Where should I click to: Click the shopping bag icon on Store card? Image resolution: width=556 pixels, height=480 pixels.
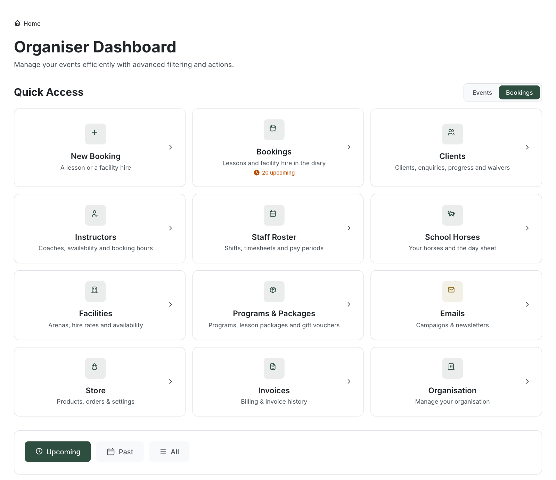coord(95,367)
